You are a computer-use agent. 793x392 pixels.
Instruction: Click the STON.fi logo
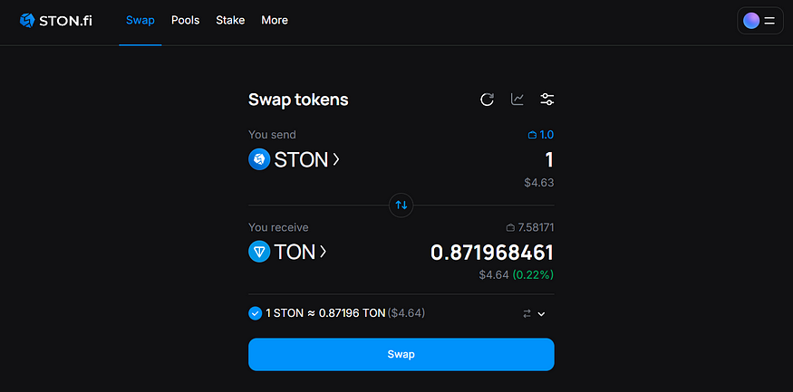[55, 20]
